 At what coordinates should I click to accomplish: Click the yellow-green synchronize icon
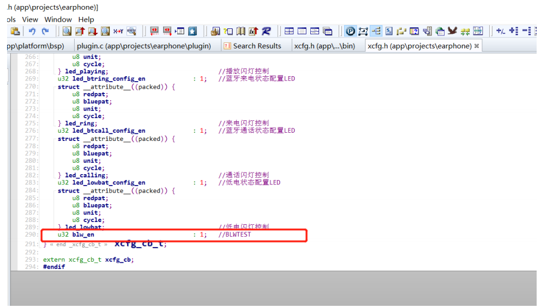coord(465,32)
